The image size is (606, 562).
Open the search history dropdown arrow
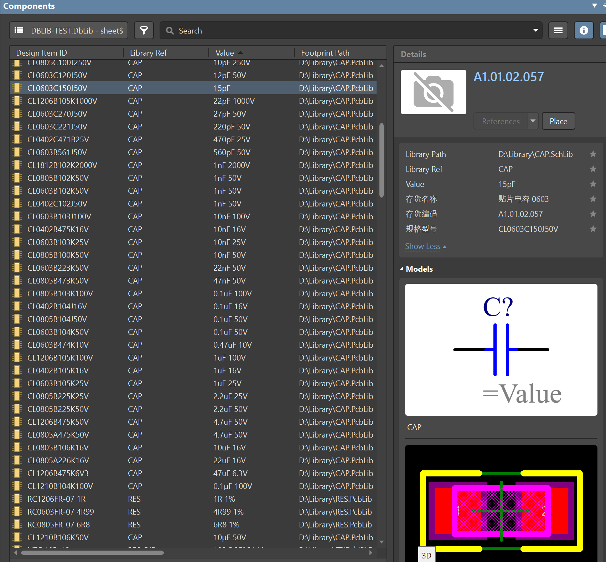[535, 31]
